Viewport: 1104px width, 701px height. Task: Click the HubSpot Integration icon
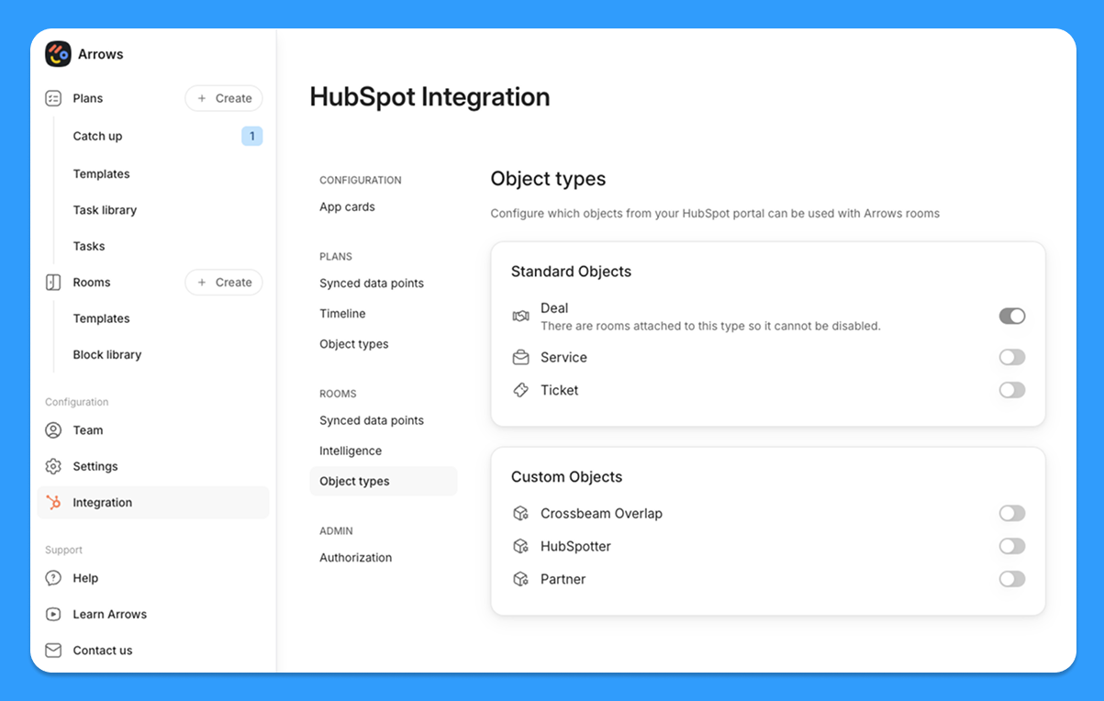pos(53,503)
